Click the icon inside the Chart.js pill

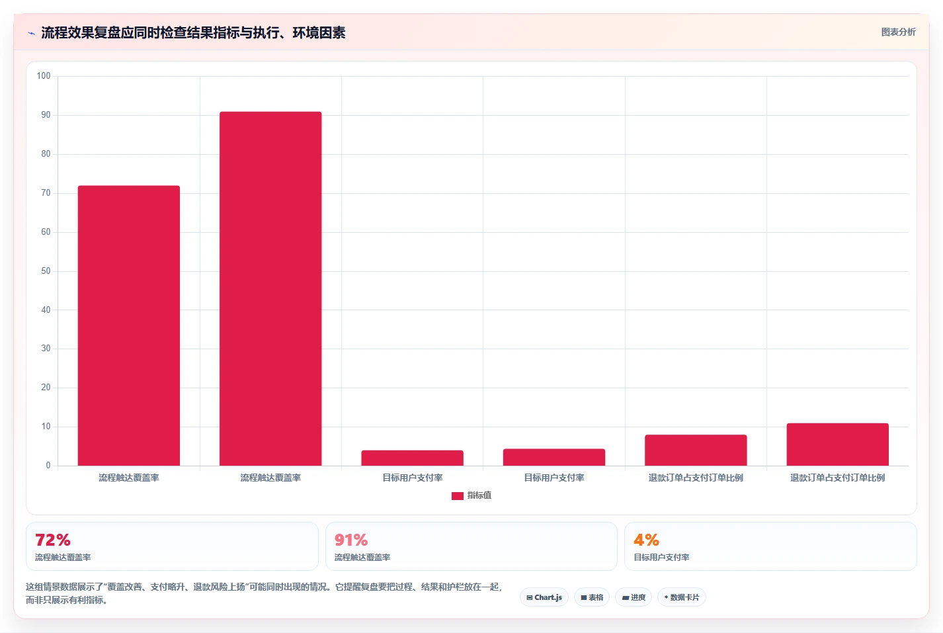[530, 598]
